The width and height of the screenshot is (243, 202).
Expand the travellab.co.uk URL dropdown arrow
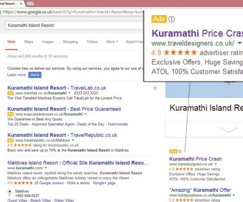69,93
